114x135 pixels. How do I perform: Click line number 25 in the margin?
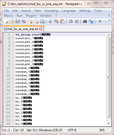[8, 124]
